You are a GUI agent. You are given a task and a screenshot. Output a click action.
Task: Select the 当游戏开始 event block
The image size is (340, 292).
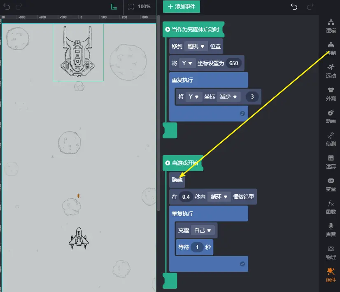click(183, 163)
